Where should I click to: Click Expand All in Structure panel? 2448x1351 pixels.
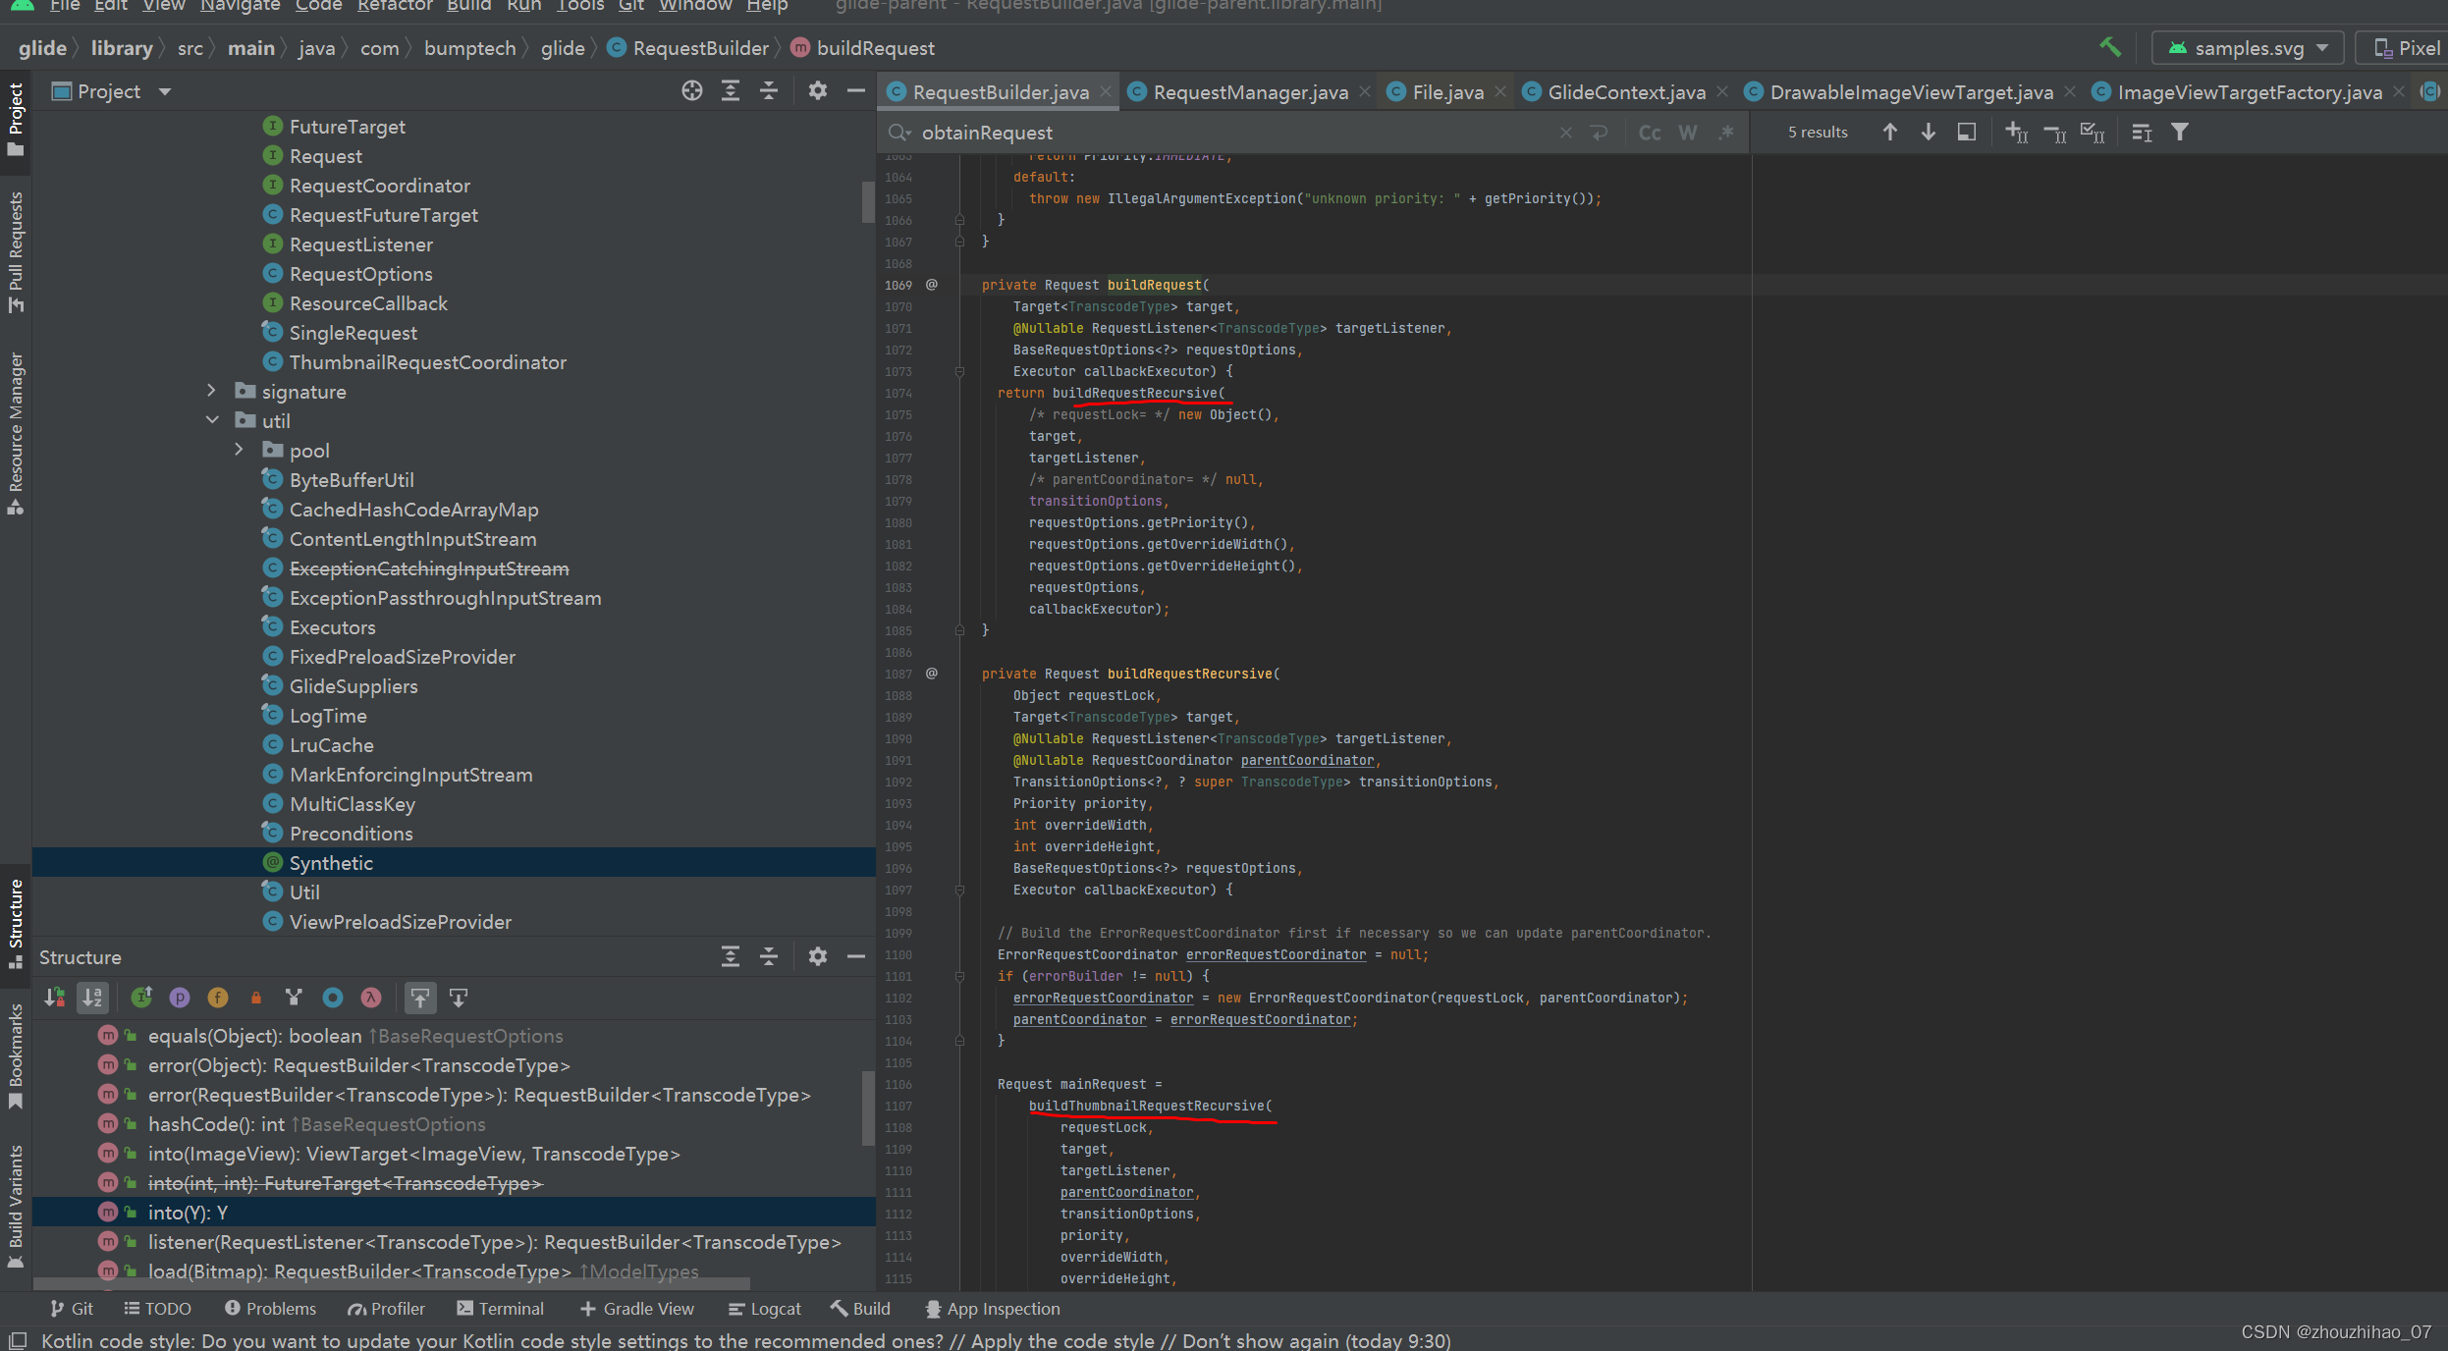tap(731, 956)
